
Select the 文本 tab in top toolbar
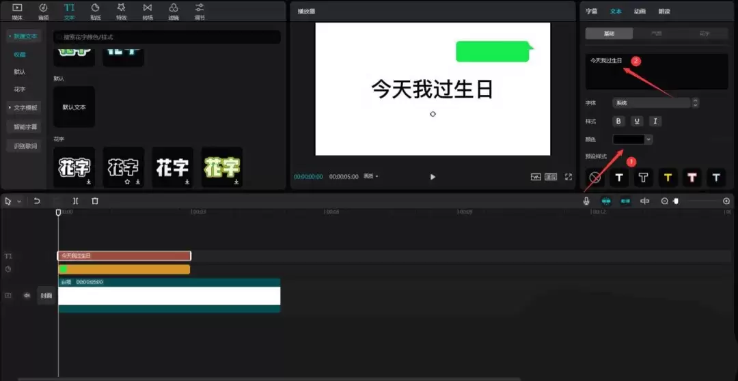[x=69, y=12]
